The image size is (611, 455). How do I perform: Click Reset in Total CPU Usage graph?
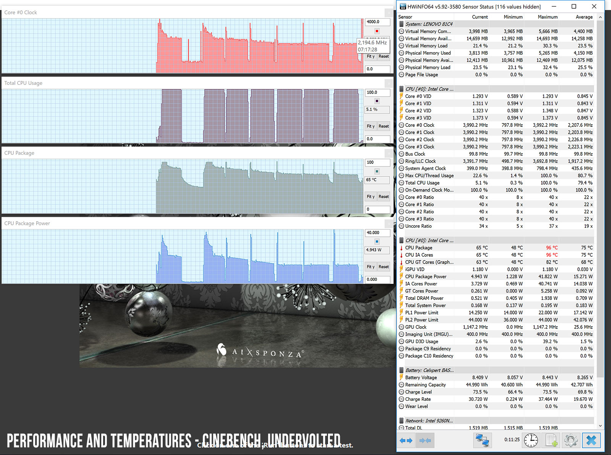pyautogui.click(x=383, y=126)
